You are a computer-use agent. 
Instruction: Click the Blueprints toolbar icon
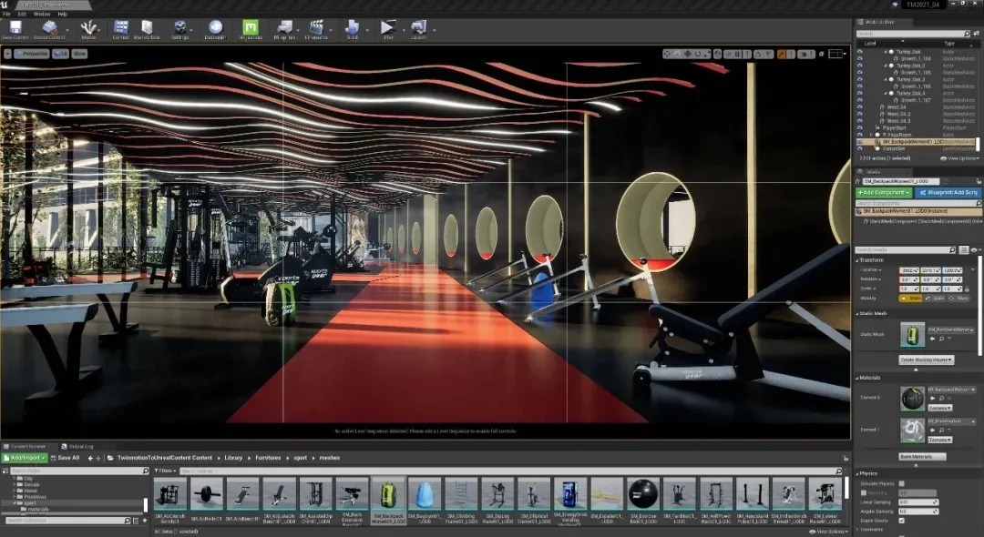click(x=285, y=27)
